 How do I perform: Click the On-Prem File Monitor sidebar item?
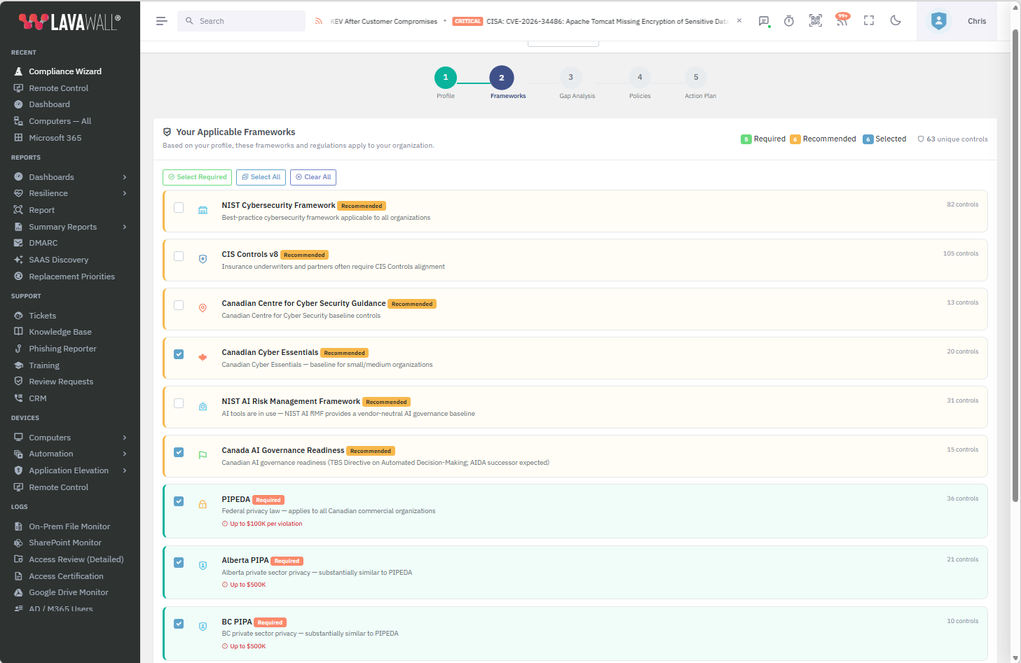(69, 526)
